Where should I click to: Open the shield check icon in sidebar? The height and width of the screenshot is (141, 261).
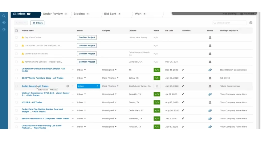click(x=4, y=30)
